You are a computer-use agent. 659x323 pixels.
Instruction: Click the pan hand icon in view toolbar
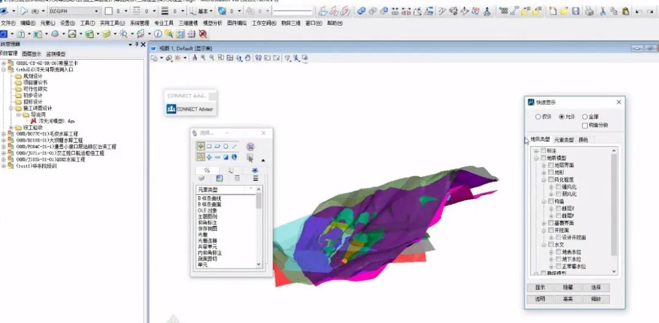pos(248,58)
